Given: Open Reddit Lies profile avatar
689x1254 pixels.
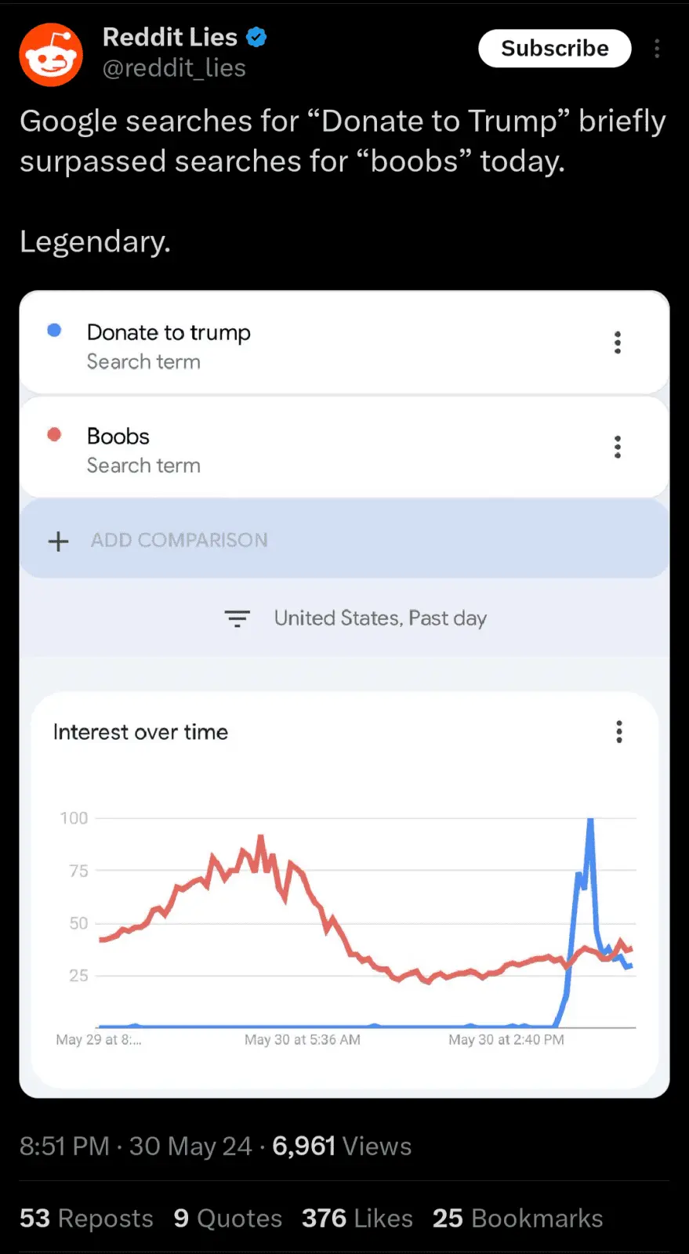Looking at the screenshot, I should tap(51, 54).
